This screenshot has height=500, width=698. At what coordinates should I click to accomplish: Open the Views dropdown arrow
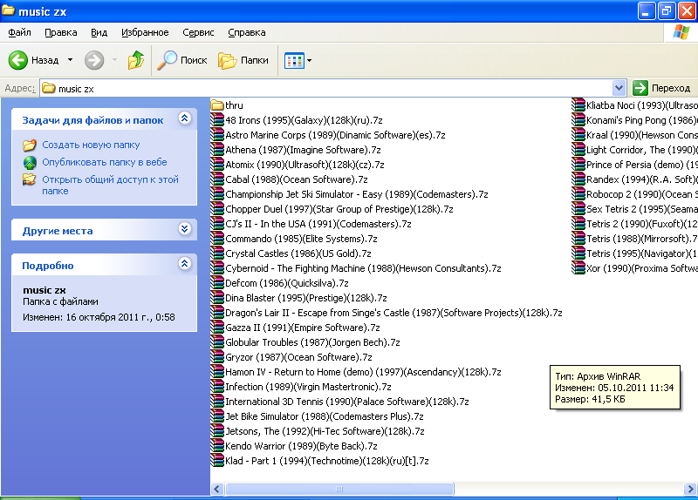[x=309, y=61]
